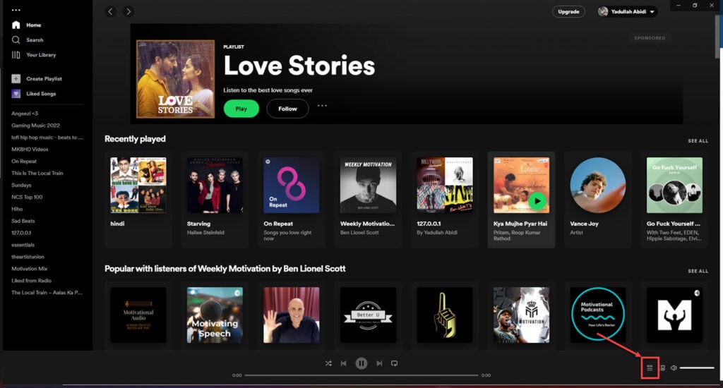Open Weekly Motivation card

pos(368,200)
